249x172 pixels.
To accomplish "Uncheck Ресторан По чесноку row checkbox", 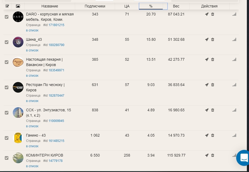I will tap(6, 87).
